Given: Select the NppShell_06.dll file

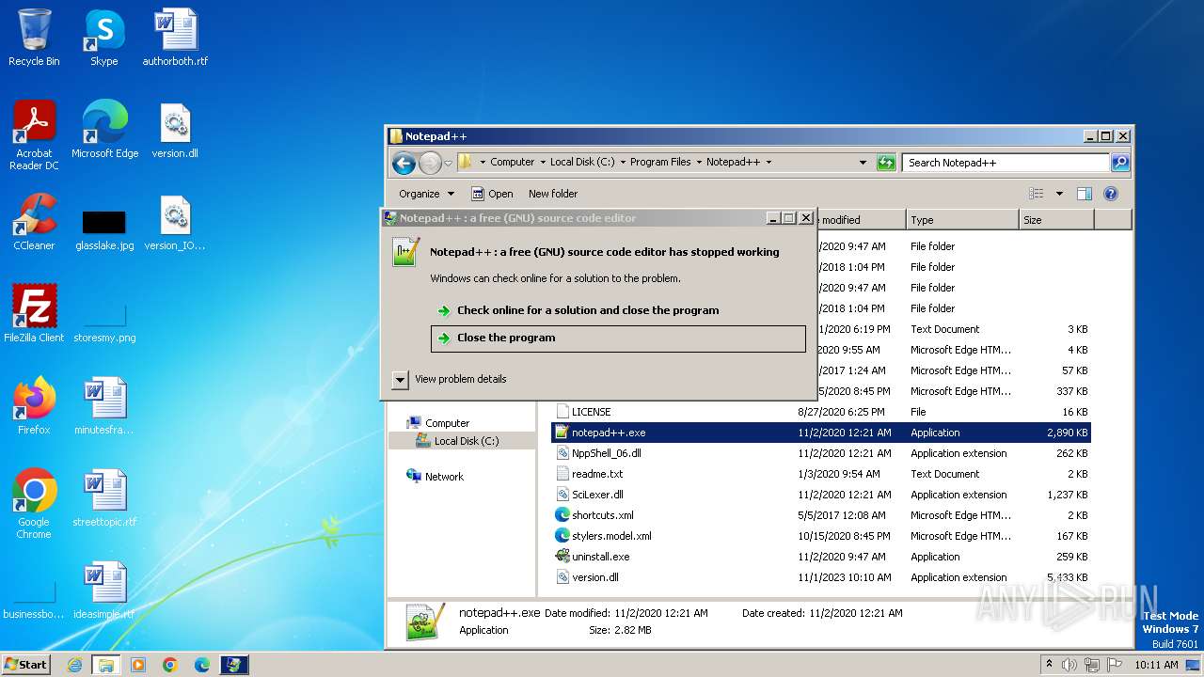Looking at the screenshot, I should [x=606, y=453].
